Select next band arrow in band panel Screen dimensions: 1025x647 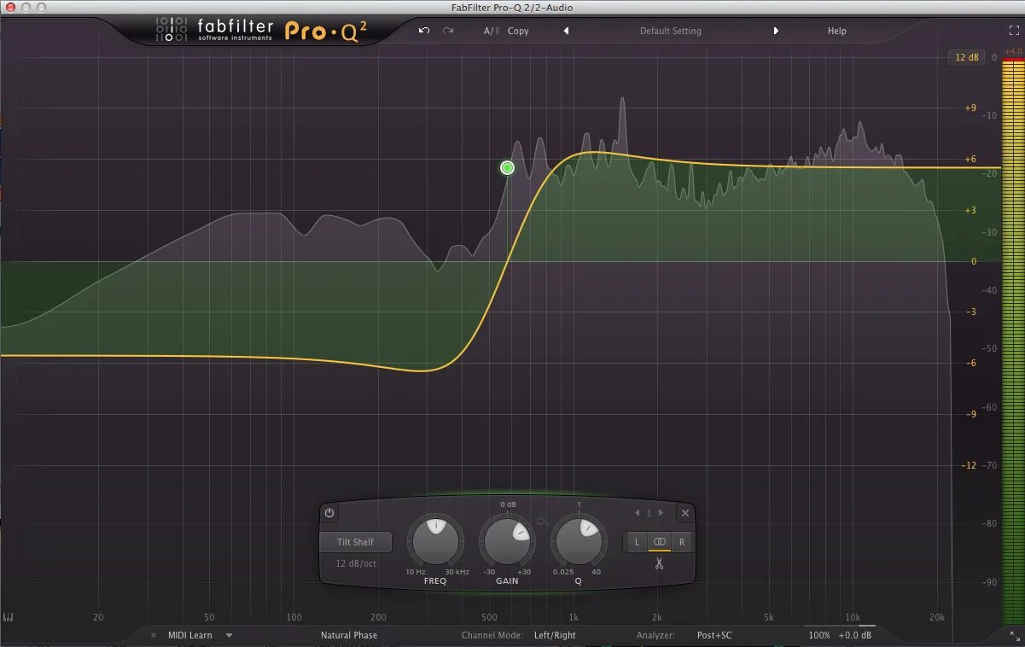pos(661,513)
